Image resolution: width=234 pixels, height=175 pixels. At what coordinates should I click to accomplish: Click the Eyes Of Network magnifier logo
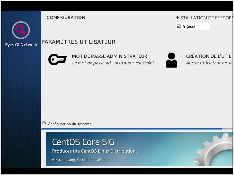[x=21, y=30]
